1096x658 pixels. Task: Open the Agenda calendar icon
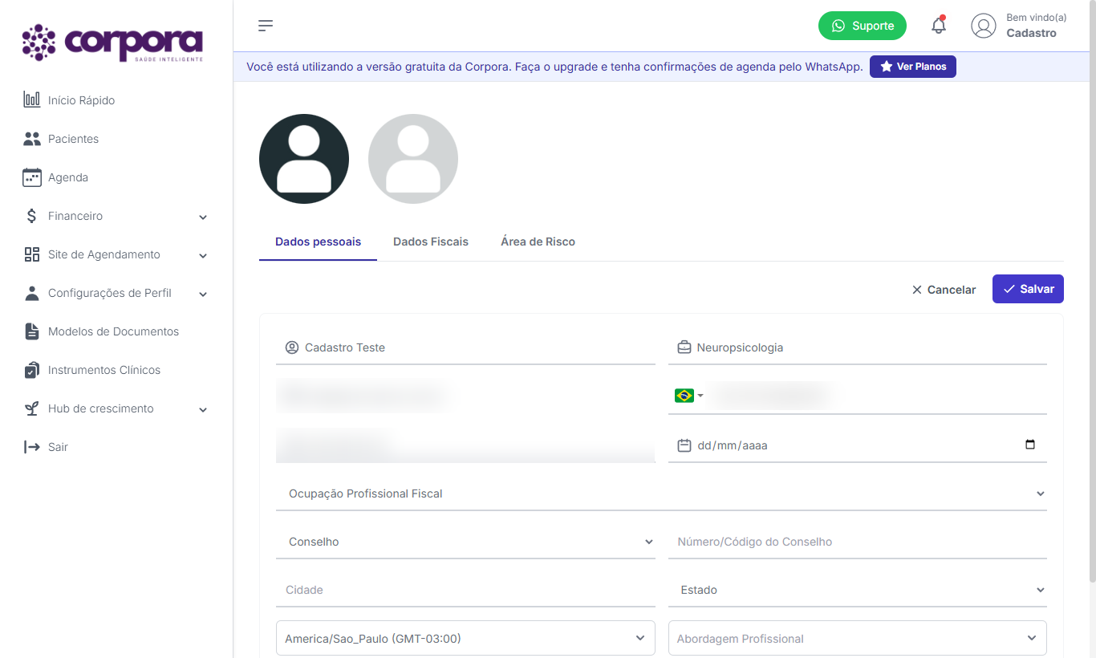point(31,177)
